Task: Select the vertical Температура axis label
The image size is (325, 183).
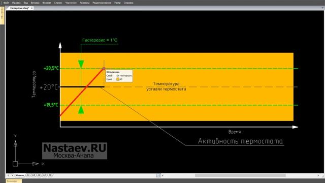Action: coord(34,84)
